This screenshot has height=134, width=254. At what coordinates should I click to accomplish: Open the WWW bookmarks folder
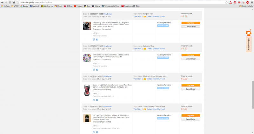click(x=15, y=6)
